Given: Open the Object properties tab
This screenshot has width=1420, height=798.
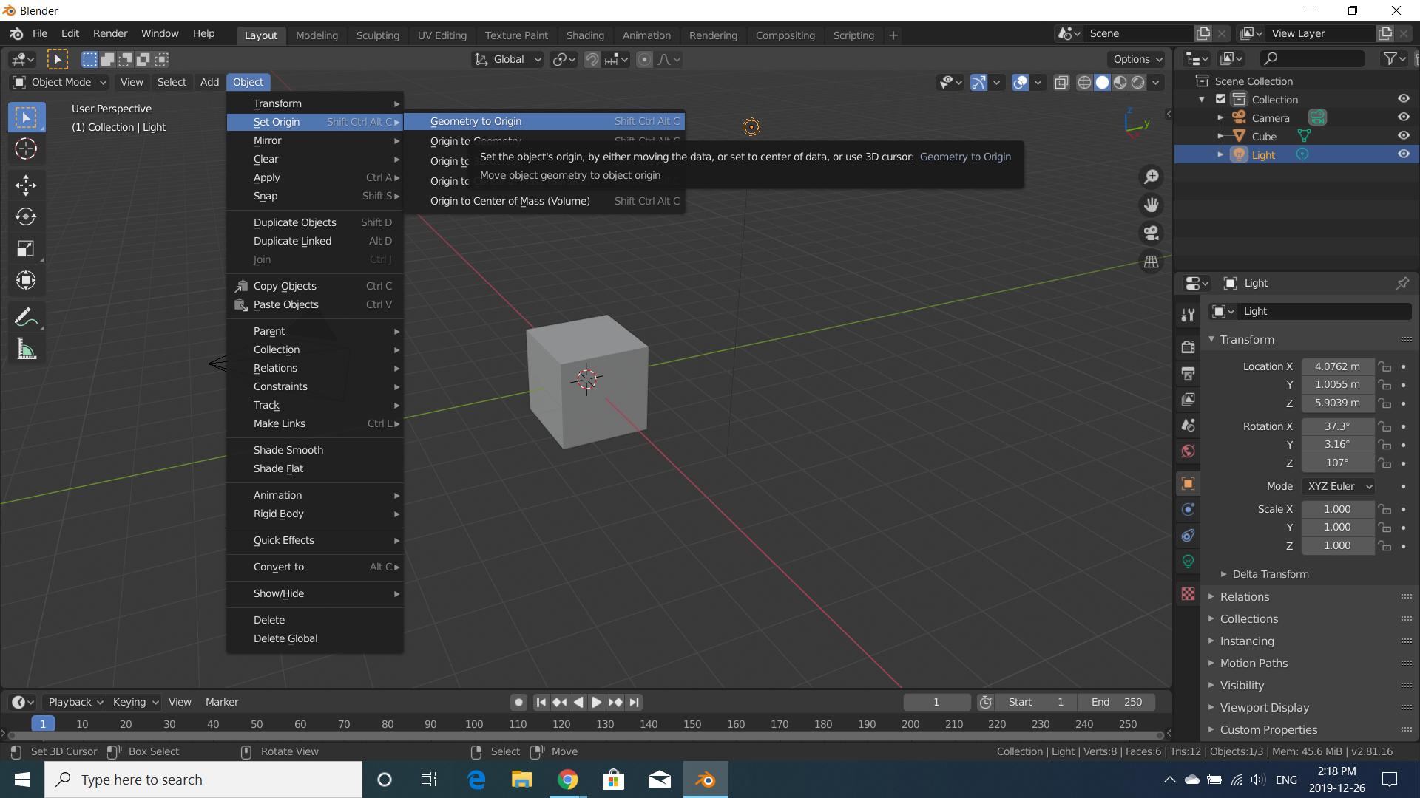Looking at the screenshot, I should (x=1188, y=484).
